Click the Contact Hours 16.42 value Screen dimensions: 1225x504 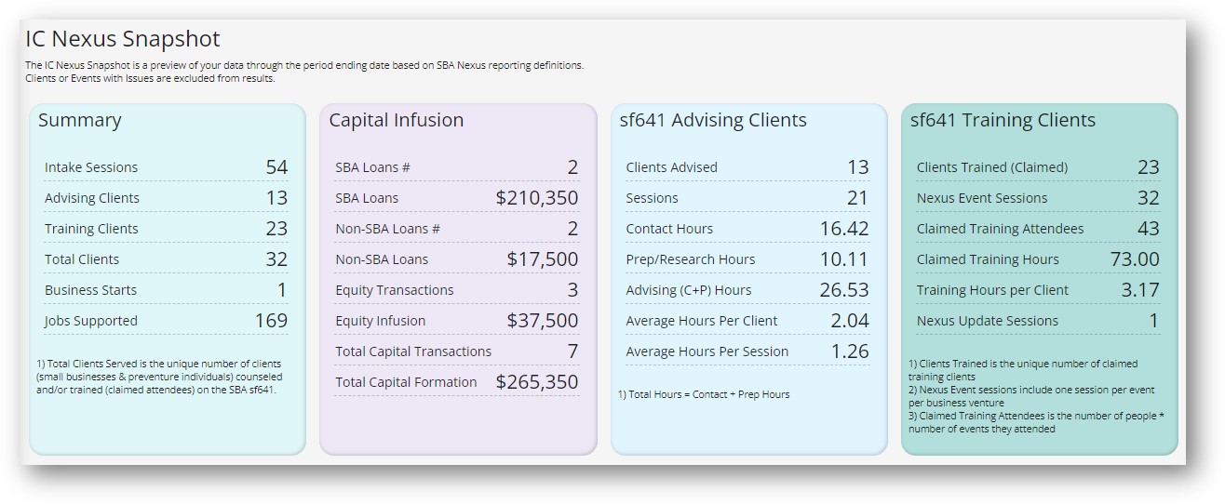point(844,229)
